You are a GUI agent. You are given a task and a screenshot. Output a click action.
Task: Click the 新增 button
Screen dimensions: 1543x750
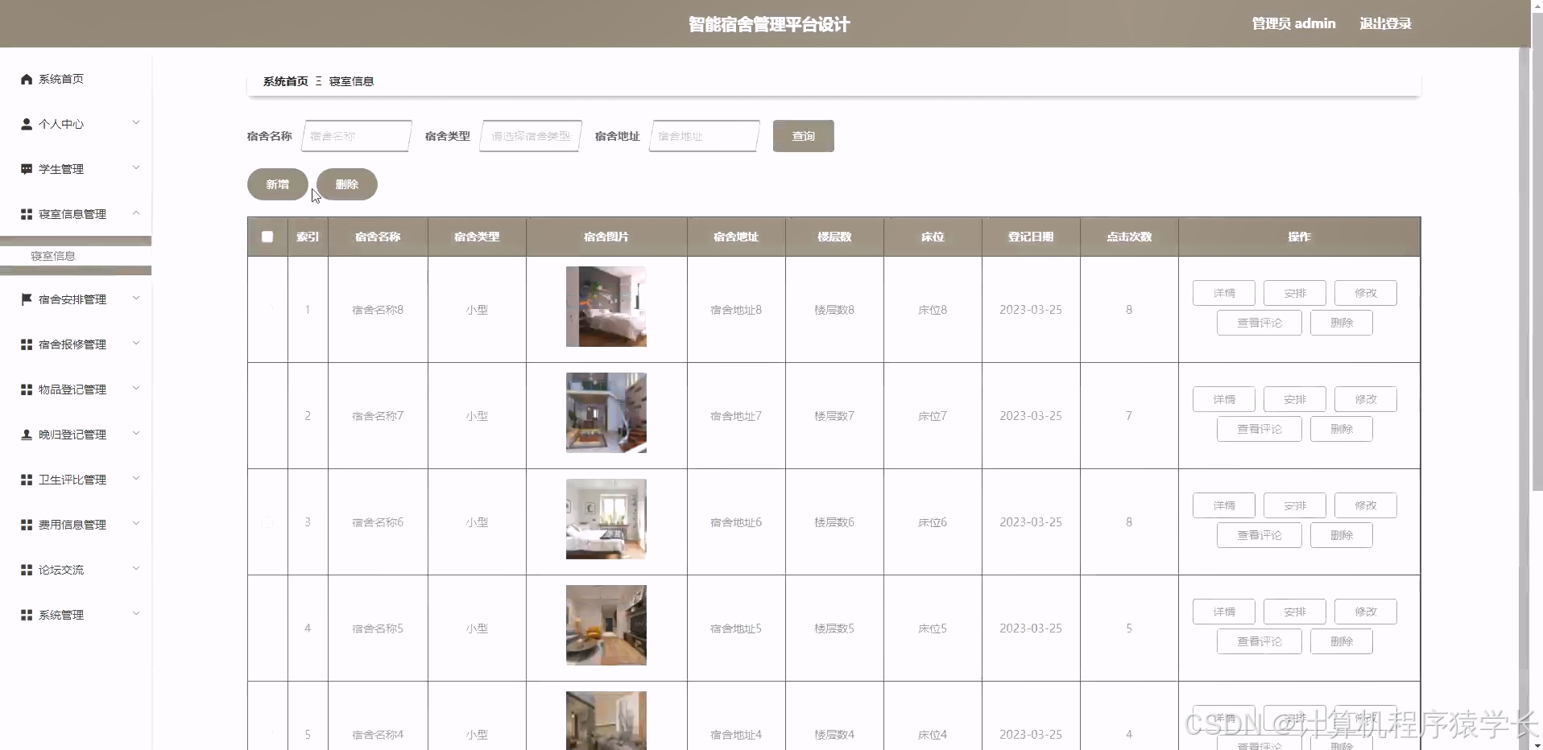tap(277, 184)
